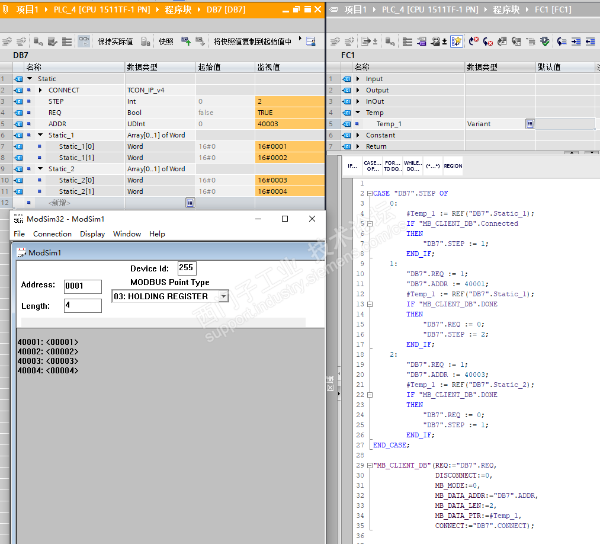Viewport: 600px width, 544px height.
Task: Open the MODBUS Point Type dropdown
Action: pos(223,296)
